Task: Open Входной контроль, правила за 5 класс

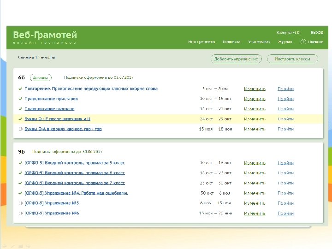Action: 75,163
